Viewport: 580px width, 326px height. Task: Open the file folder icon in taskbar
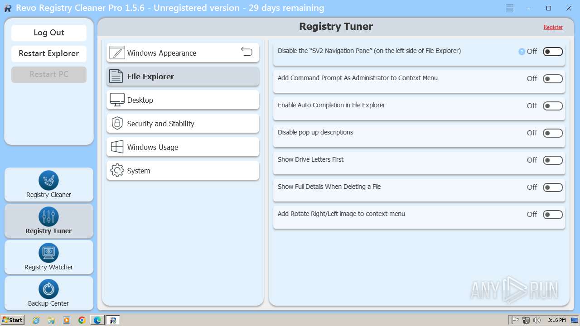point(51,320)
